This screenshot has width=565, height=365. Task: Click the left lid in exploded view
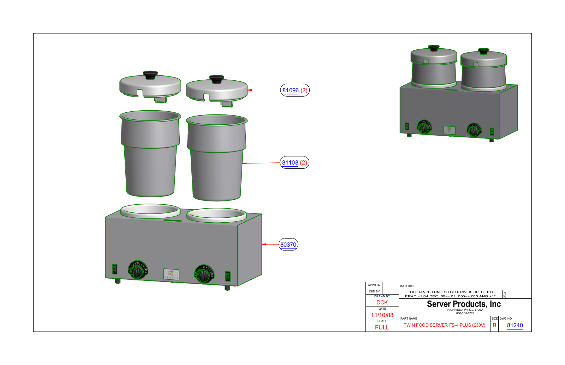150,86
